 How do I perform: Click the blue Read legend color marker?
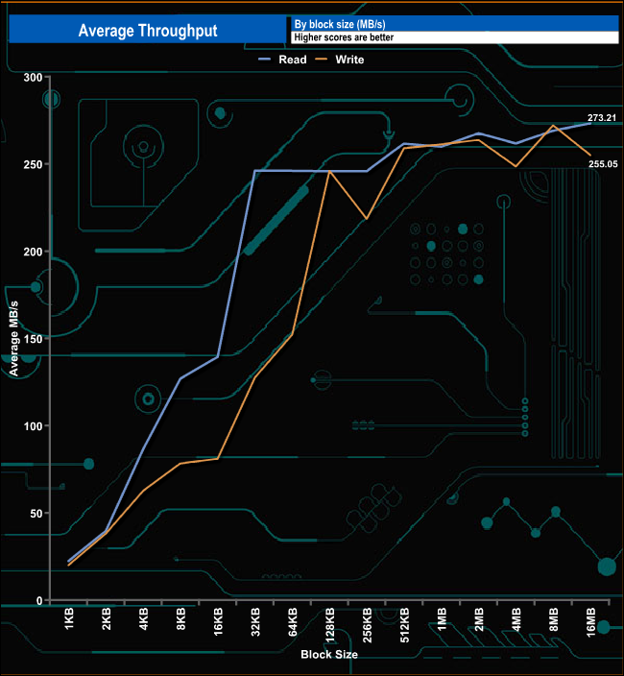tap(265, 60)
